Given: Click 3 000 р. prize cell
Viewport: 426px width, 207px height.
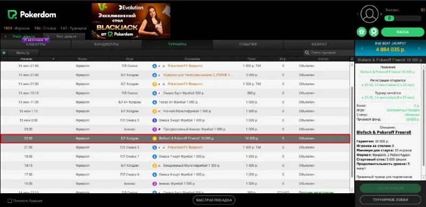Looking at the screenshot, I should pos(251,75).
